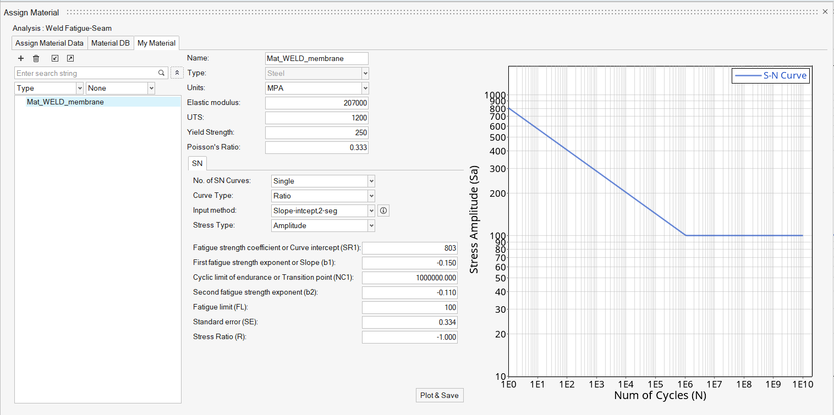Click the Transition point NC1 field
The width and height of the screenshot is (834, 415).
(410, 278)
